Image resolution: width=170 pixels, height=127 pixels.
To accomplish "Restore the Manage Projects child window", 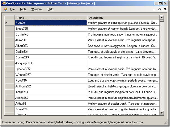I will (160, 9).
